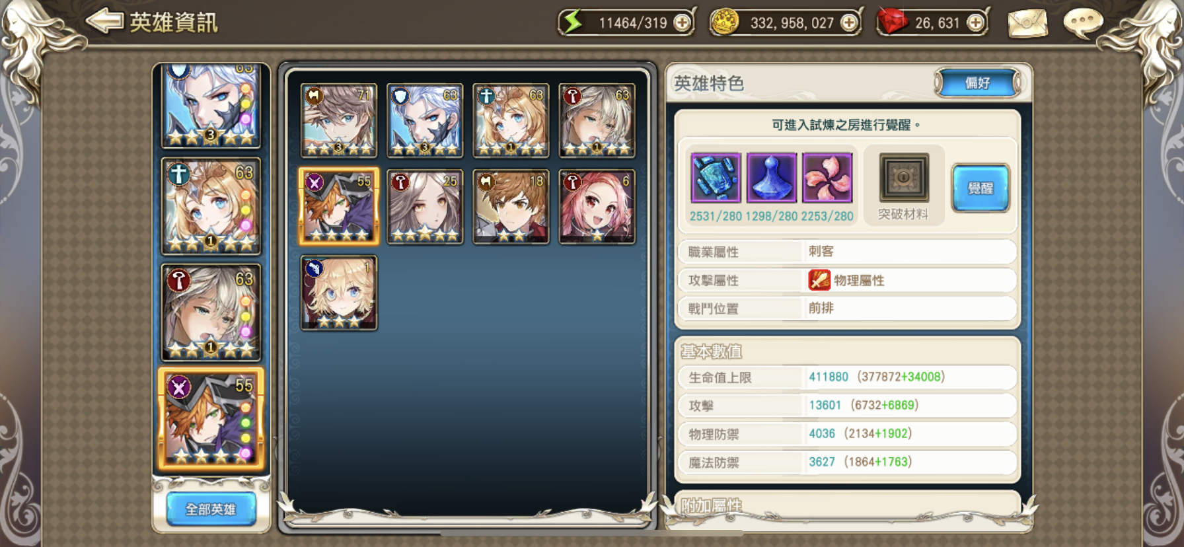Add stamina with the lightning plus icon
The height and width of the screenshot is (547, 1184).
point(682,23)
